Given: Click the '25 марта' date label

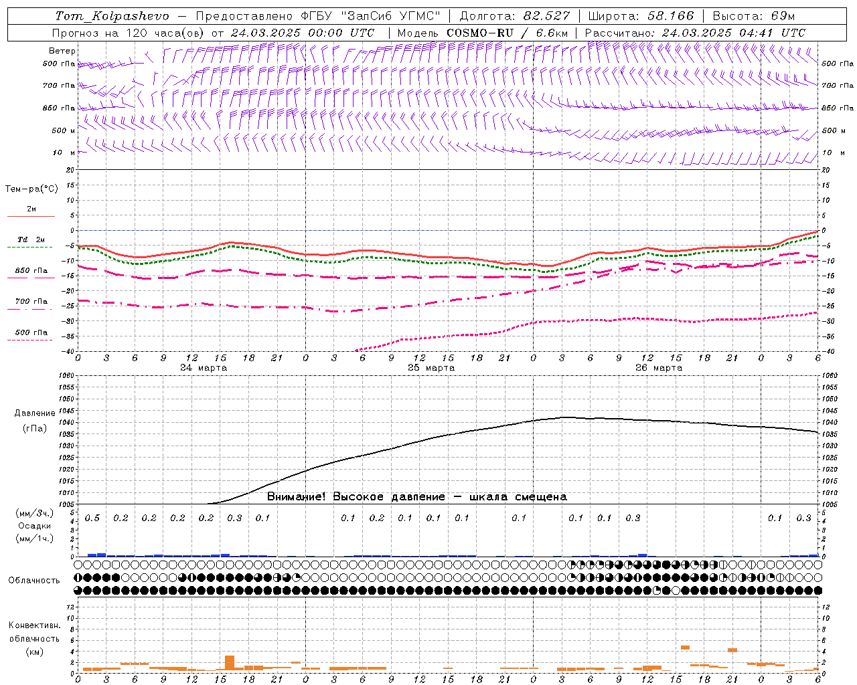Looking at the screenshot, I should (x=431, y=368).
